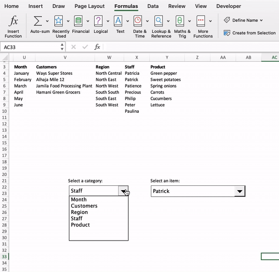Expand the Text functions dropdown arrow
Image resolution: width=279 pixels, height=272 pixels.
click(x=128, y=21)
